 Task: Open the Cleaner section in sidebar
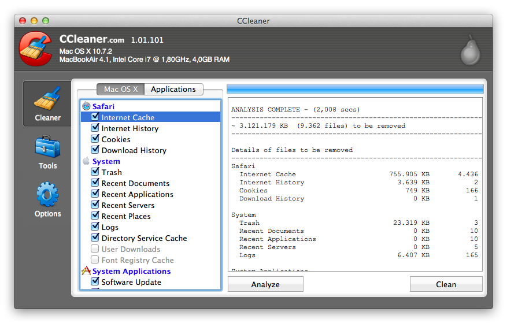pos(47,104)
